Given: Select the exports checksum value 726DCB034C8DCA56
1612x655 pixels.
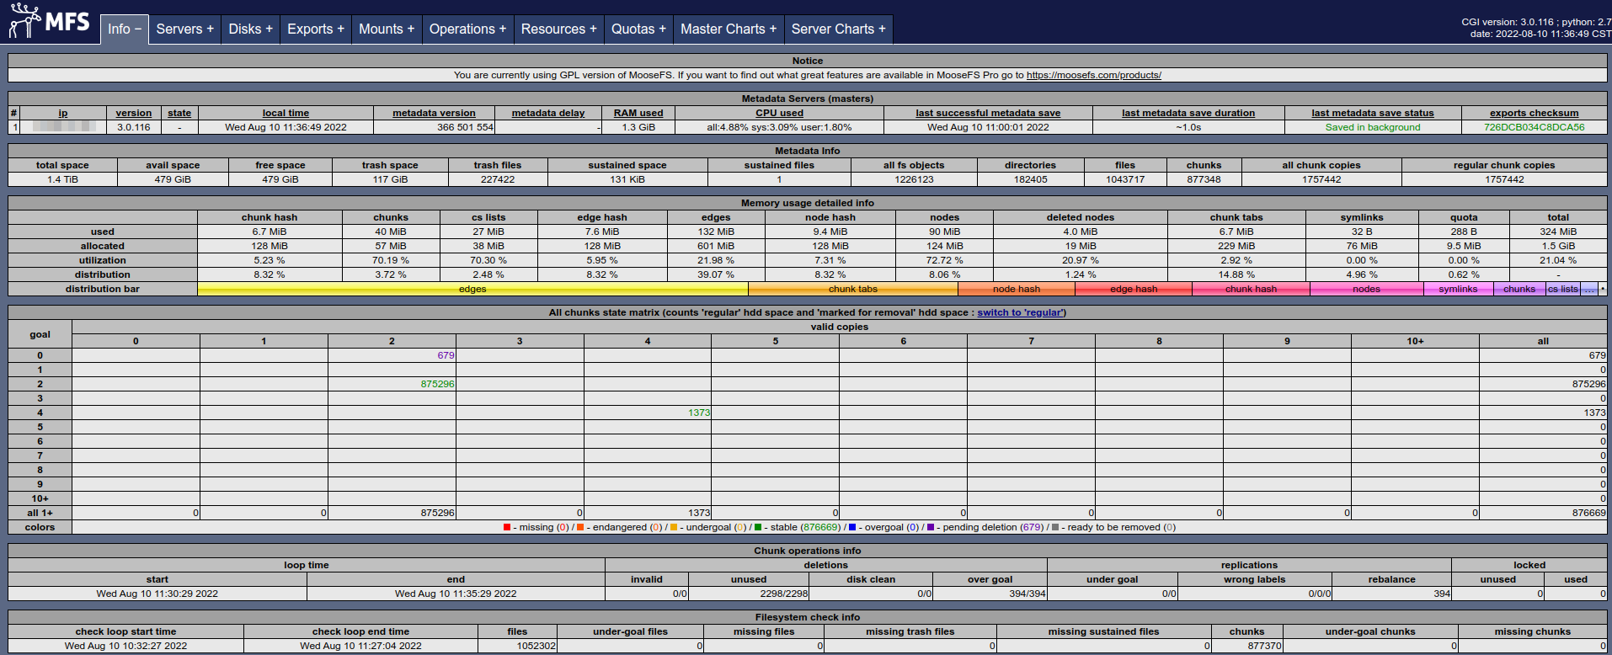Looking at the screenshot, I should [x=1534, y=127].
